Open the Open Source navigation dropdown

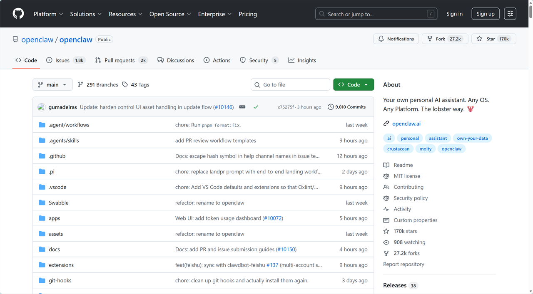click(170, 14)
